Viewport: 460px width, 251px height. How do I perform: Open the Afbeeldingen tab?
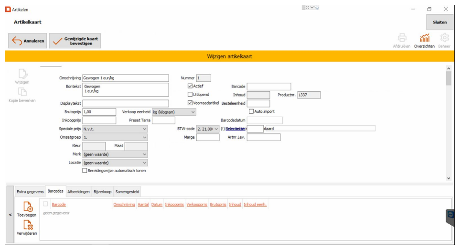(78, 192)
